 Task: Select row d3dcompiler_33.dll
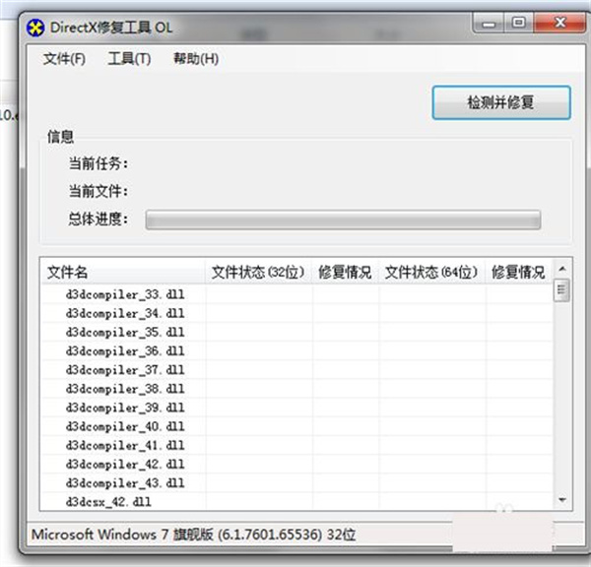point(296,294)
